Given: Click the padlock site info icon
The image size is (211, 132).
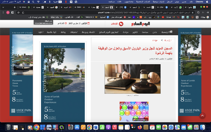Looking at the screenshot, I should (x=193, y=12).
